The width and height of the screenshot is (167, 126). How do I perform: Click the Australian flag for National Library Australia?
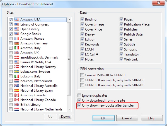(17, 86)
